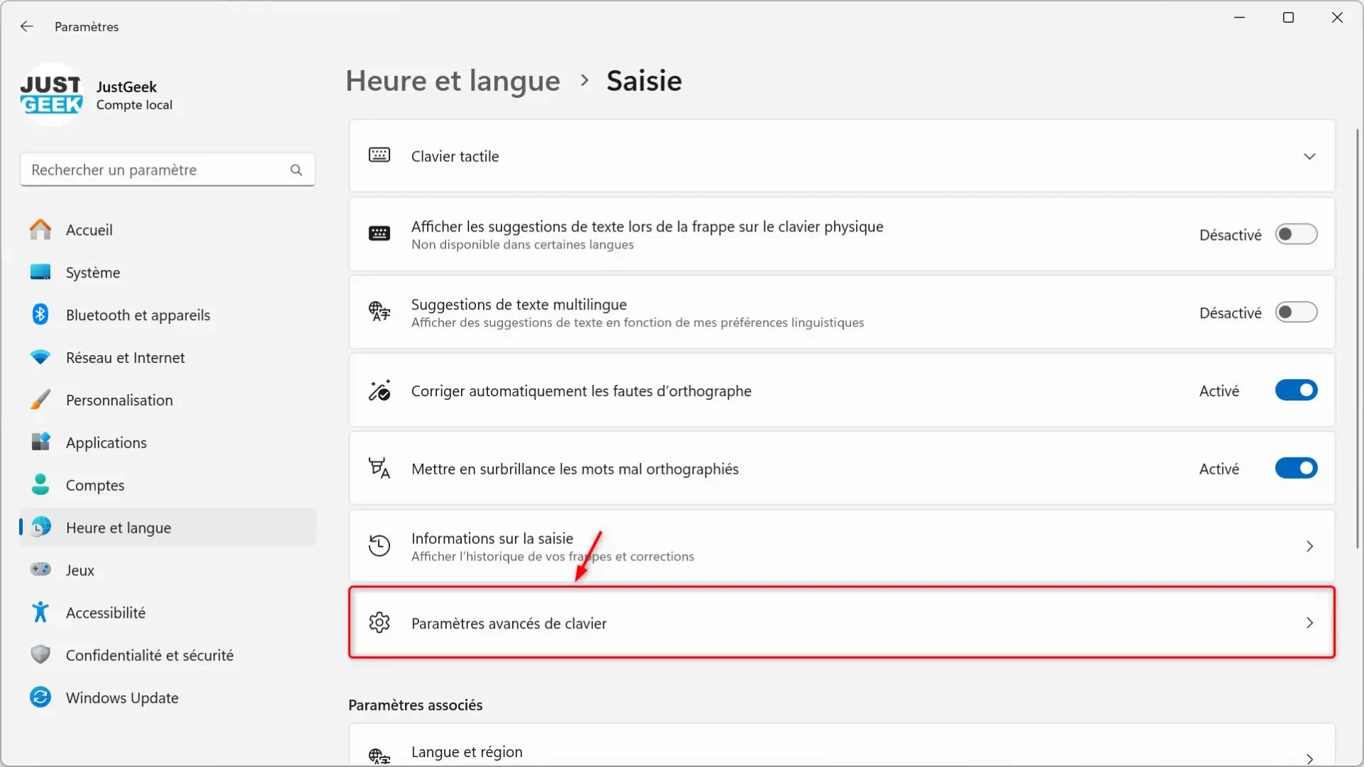Click the Personnalisation icon in sidebar
1364x767 pixels.
[x=38, y=400]
